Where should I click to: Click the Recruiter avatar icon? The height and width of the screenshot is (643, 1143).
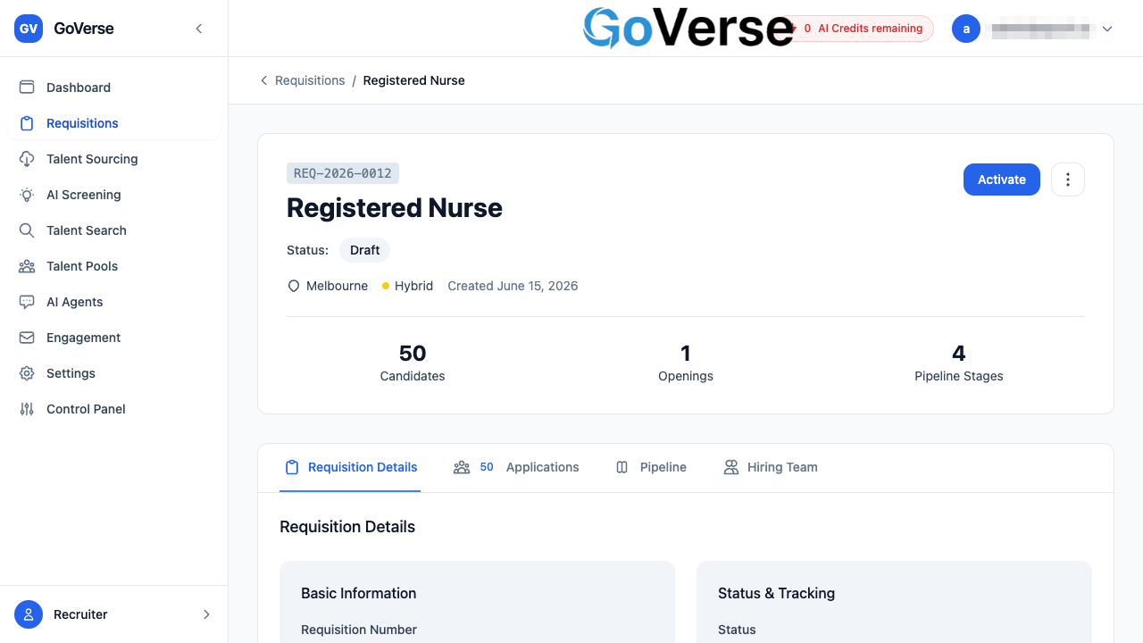pyautogui.click(x=29, y=614)
